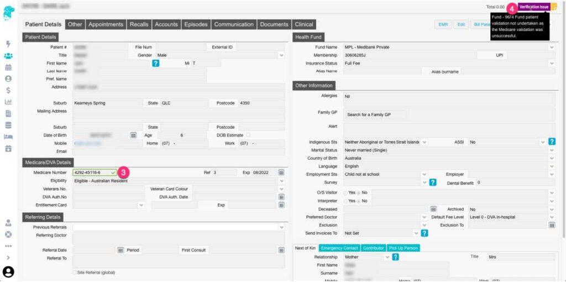Switch to the Other tab
Image resolution: width=566 pixels, height=282 pixels.
(x=75, y=24)
